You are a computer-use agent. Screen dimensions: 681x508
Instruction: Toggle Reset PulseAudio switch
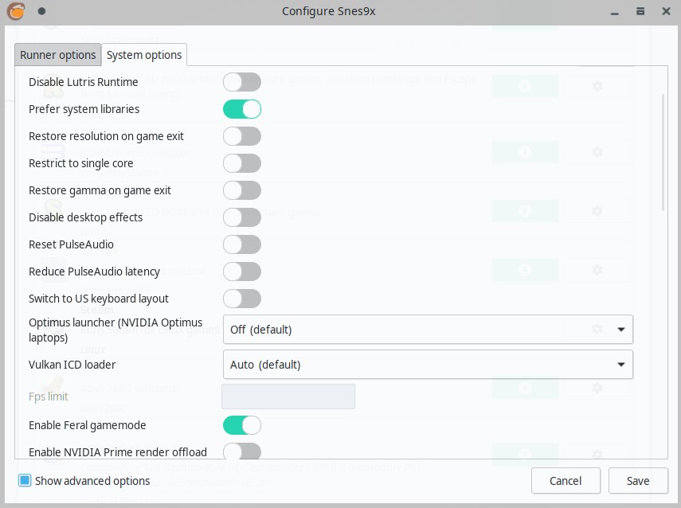point(242,244)
